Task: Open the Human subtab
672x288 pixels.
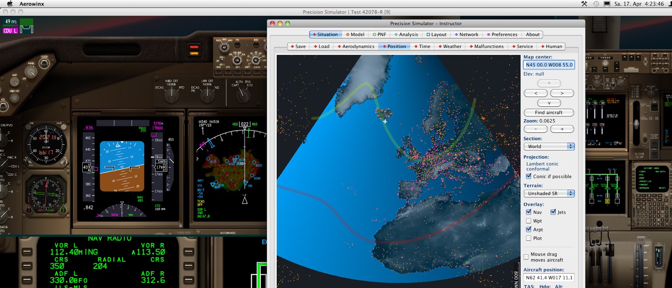Action: (x=551, y=46)
